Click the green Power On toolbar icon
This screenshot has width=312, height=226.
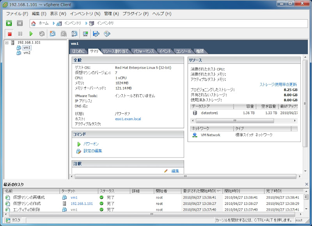[31, 34]
